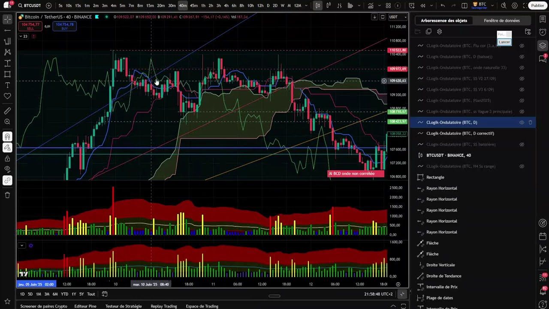Open the BTCUSDT symbol search
The width and height of the screenshot is (549, 309).
pos(29,6)
